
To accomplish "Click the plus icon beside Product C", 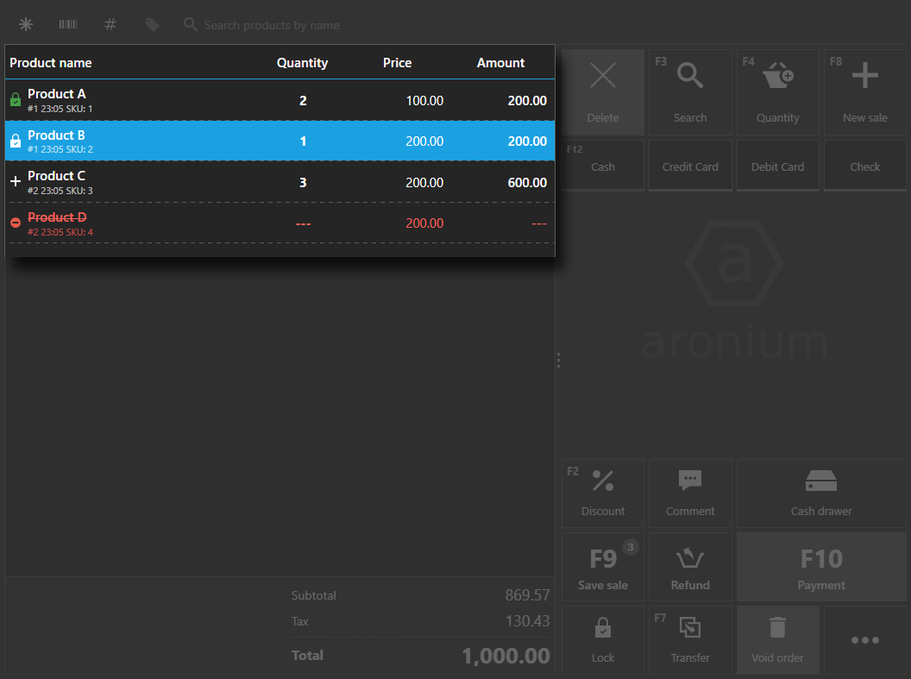I will pos(16,182).
